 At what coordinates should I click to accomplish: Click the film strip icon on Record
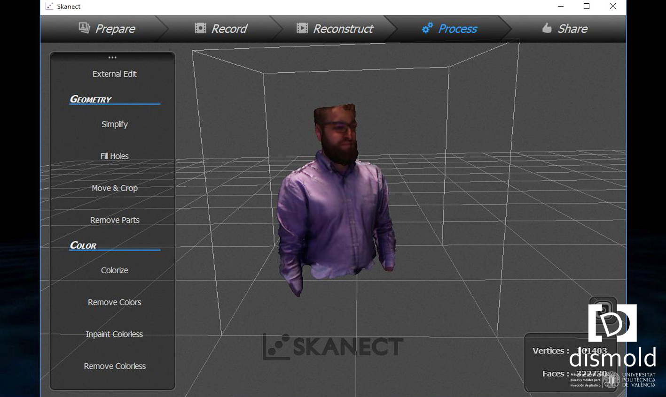[x=200, y=28]
